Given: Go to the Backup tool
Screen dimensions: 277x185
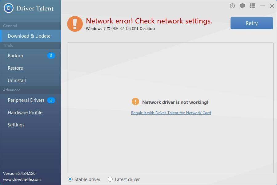Looking at the screenshot, I should [x=30, y=55].
